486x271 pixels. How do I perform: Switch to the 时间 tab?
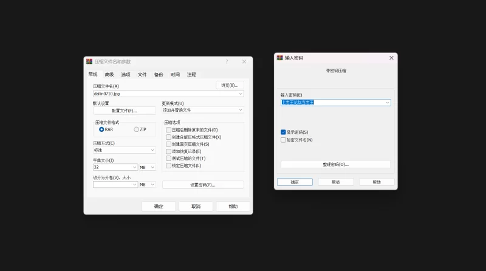(x=175, y=74)
